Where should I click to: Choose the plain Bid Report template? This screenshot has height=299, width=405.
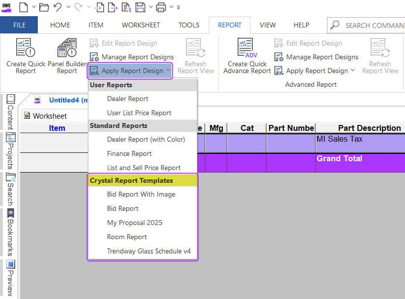point(142,208)
